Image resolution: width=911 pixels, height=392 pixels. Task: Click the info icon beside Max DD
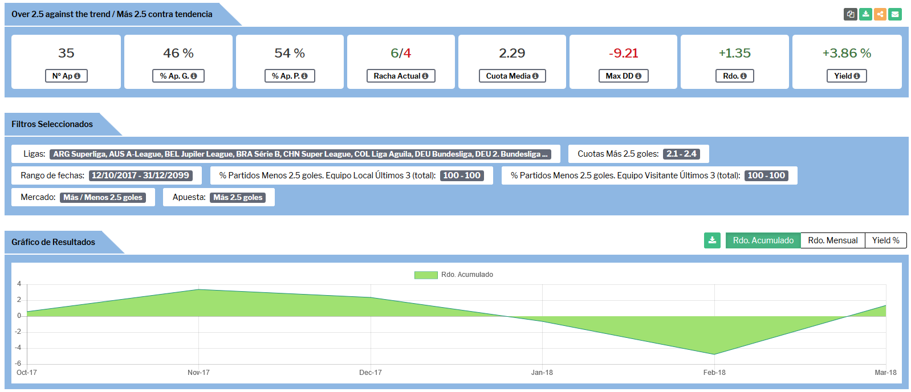tap(638, 76)
